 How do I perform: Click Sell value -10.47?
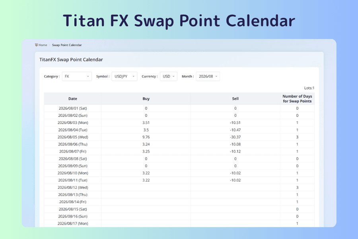(x=235, y=130)
